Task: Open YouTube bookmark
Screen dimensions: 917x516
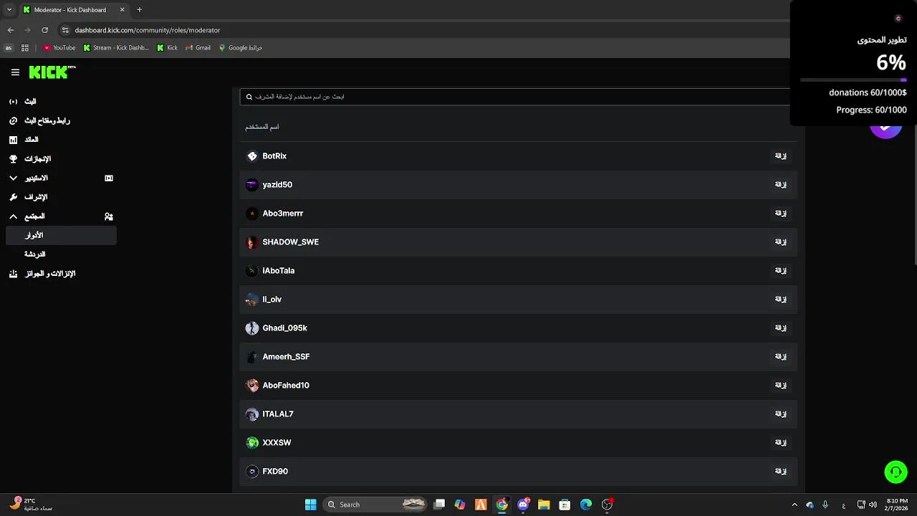Action: (x=59, y=48)
